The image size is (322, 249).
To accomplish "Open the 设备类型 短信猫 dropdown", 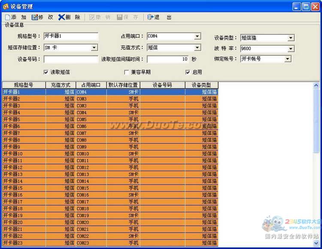I will click(x=291, y=38).
